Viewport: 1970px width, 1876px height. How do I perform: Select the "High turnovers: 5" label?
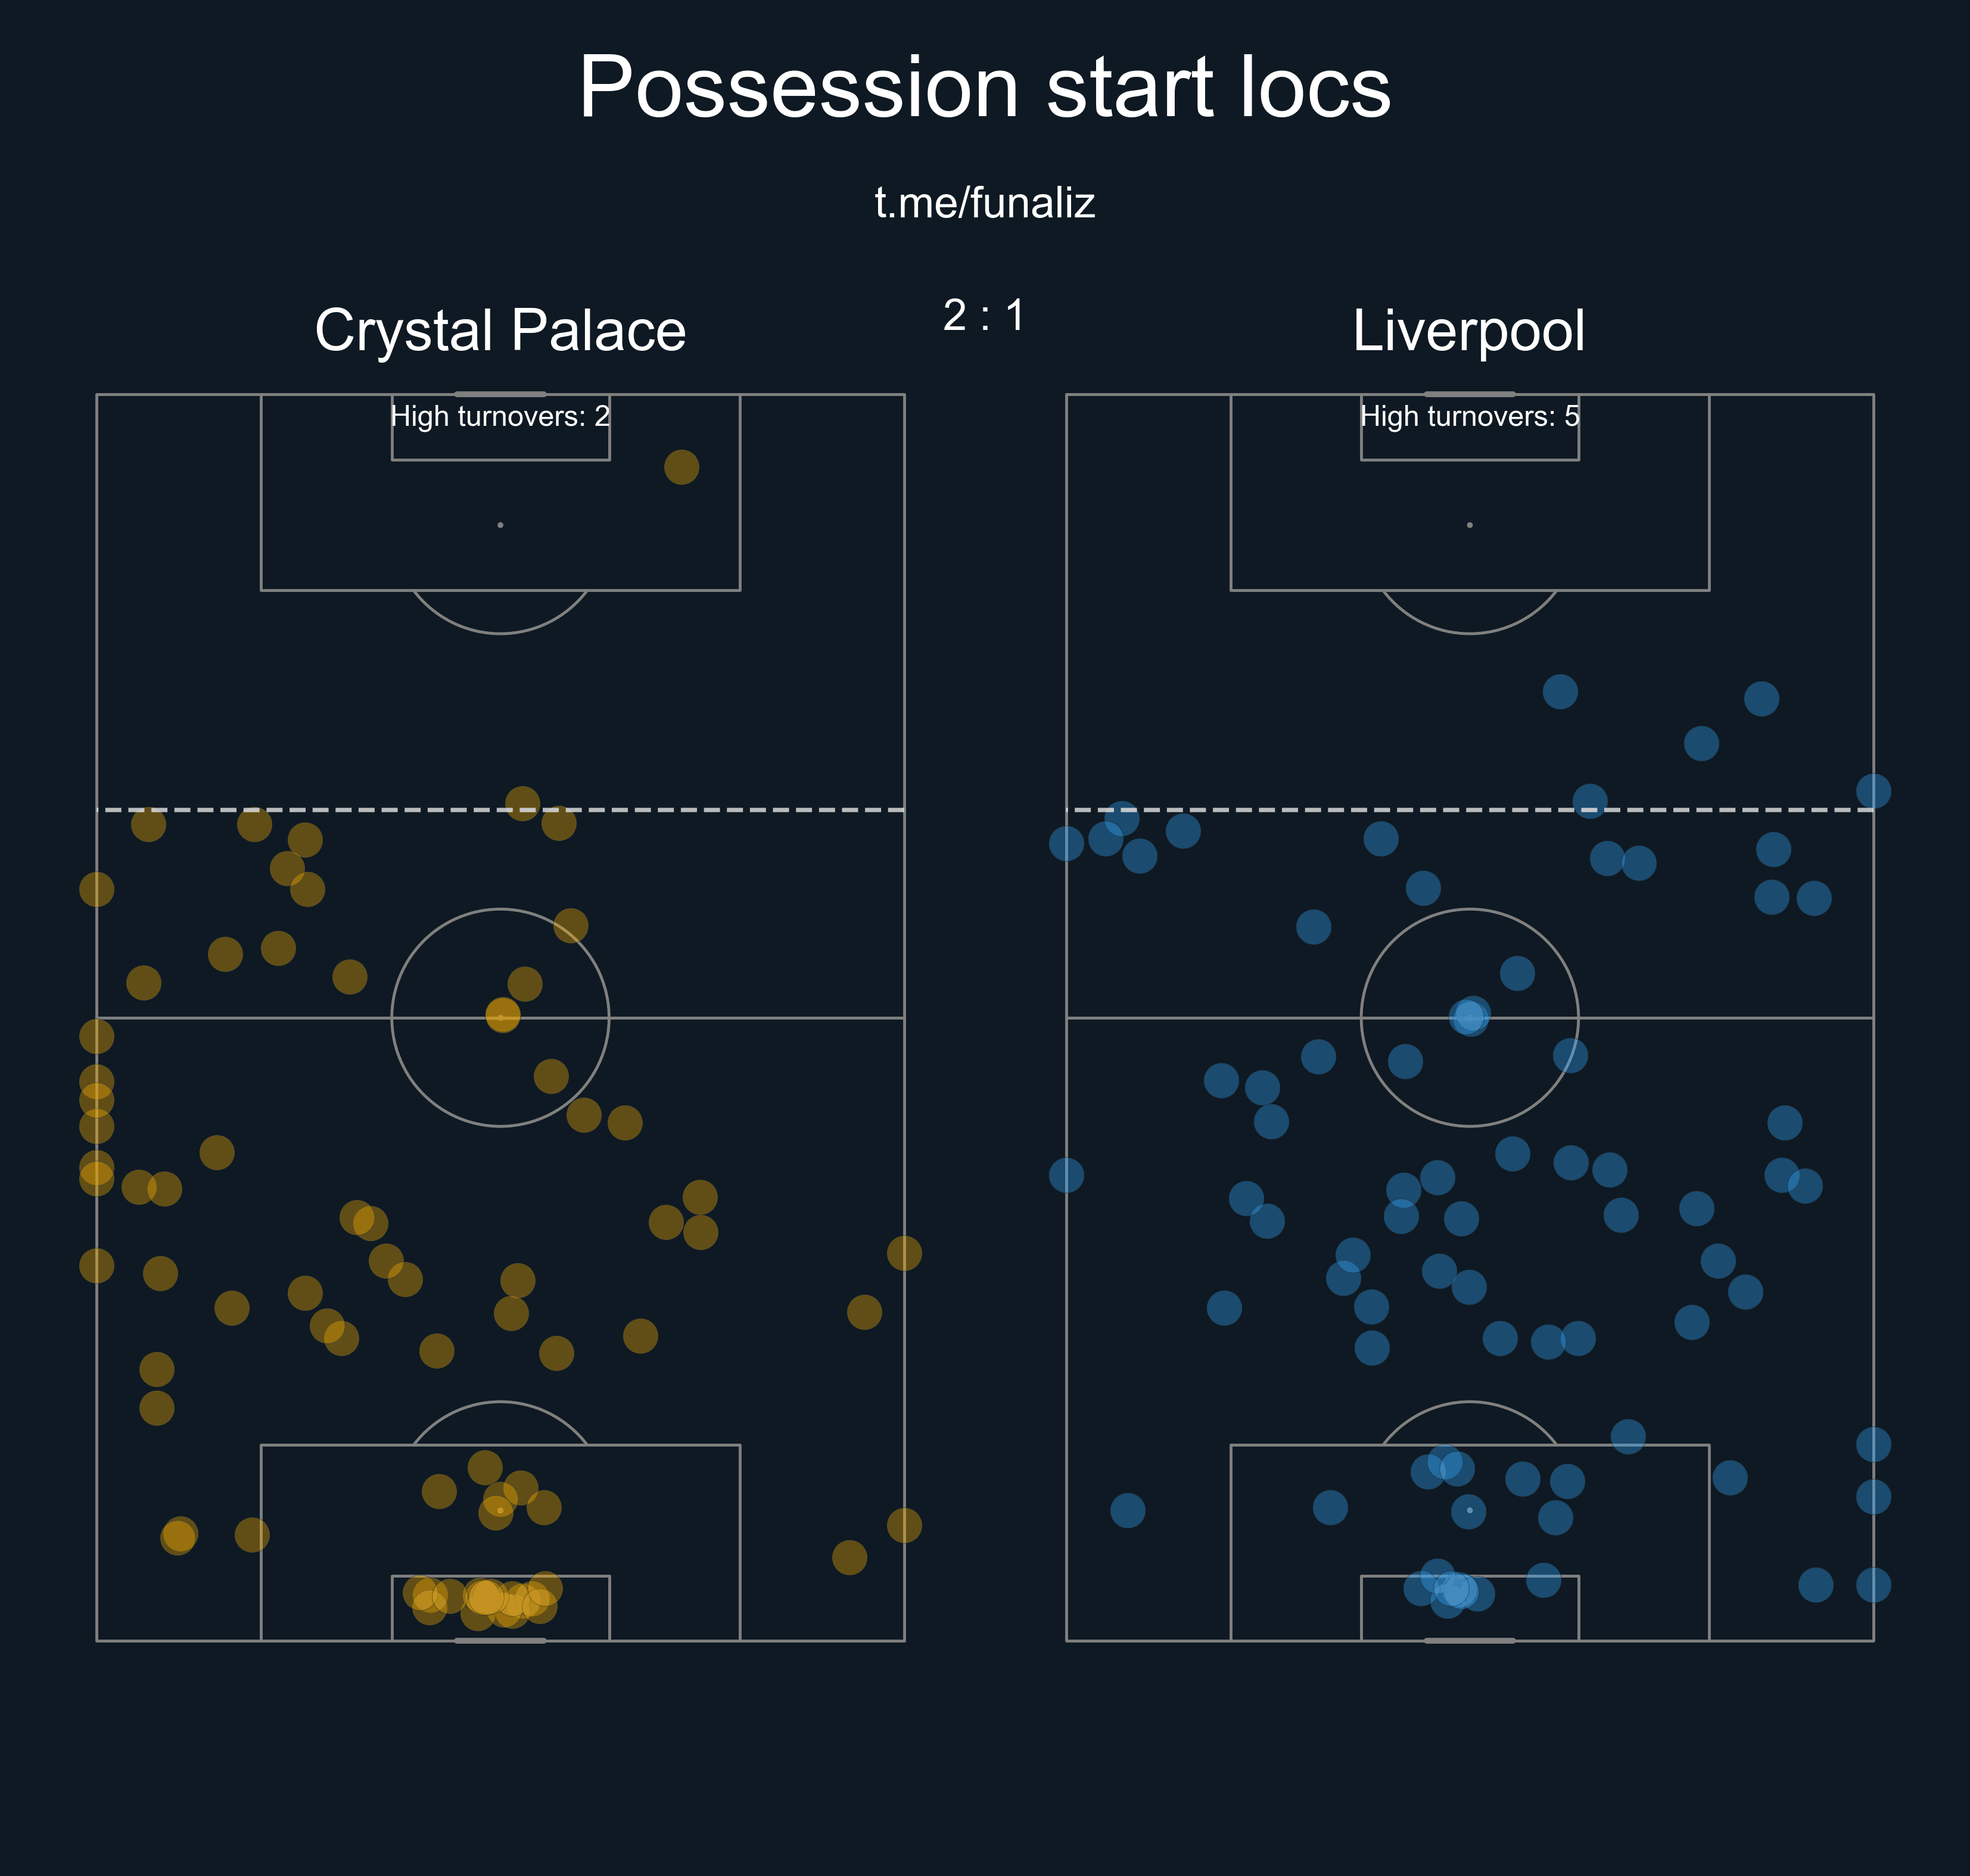[x=1469, y=416]
